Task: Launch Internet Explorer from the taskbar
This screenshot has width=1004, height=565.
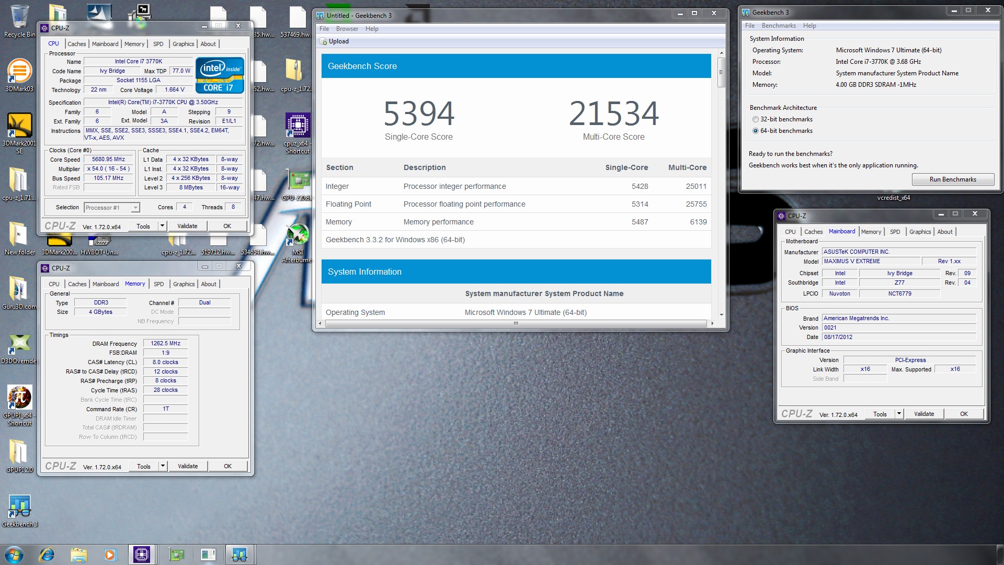Action: click(x=47, y=555)
